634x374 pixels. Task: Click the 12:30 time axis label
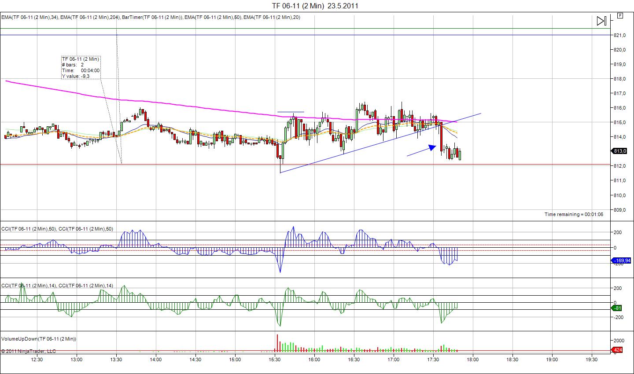(x=37, y=359)
